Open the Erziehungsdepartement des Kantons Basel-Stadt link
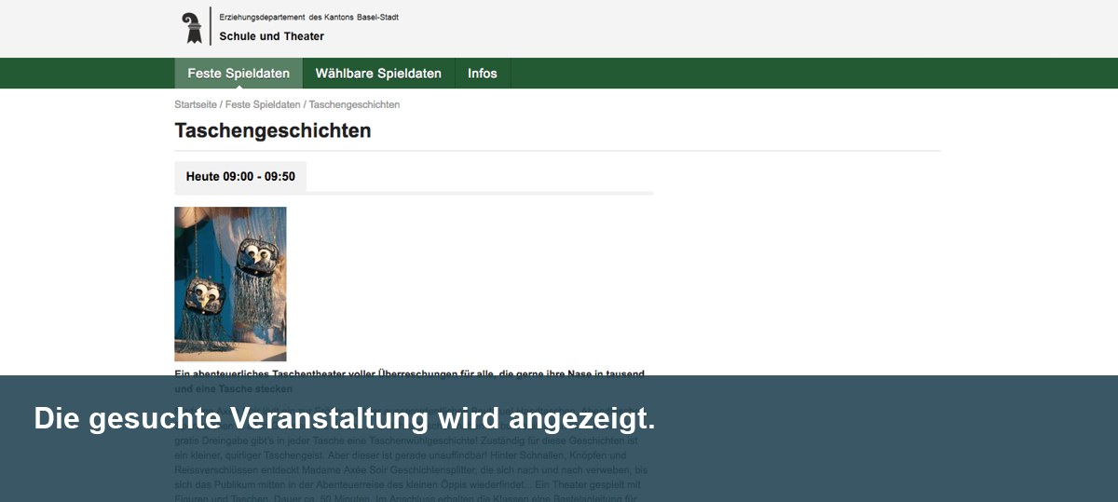The width and height of the screenshot is (1118, 502). coord(308,18)
